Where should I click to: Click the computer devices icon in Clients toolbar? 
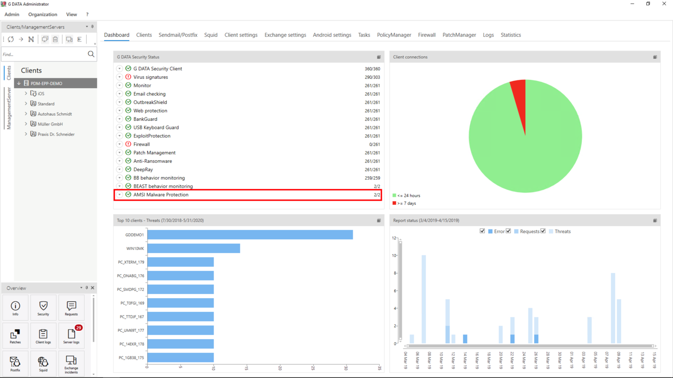pos(69,39)
